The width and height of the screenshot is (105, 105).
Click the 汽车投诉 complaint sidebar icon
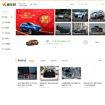[3, 33]
